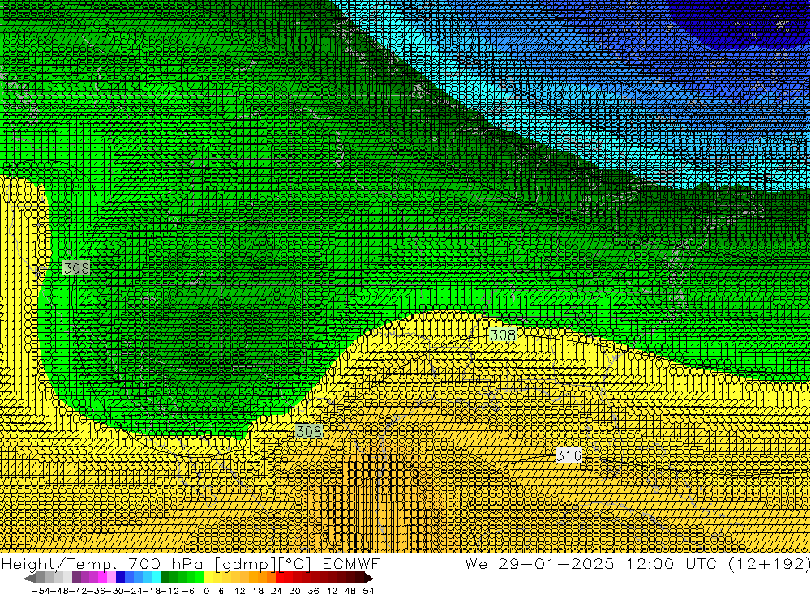Click the legend value 6
Image resolution: width=811 pixels, height=594 pixels.
(x=221, y=591)
